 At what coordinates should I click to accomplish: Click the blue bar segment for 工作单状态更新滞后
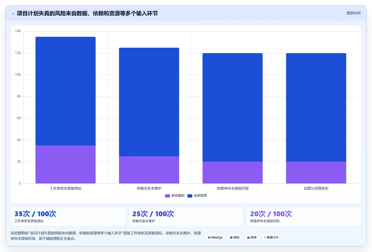click(x=66, y=91)
